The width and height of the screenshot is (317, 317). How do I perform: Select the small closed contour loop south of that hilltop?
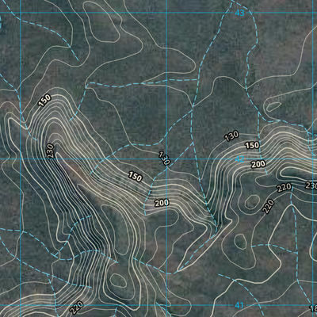point(240,242)
